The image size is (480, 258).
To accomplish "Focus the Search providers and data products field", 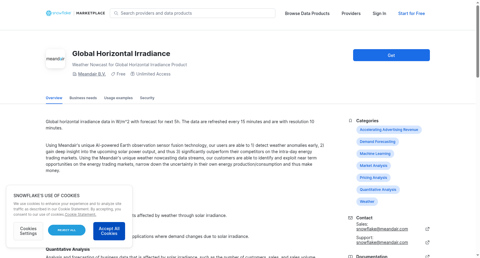I will 193,13.
